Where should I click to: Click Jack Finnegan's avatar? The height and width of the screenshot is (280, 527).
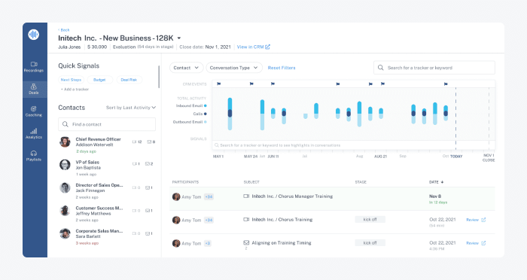65,187
